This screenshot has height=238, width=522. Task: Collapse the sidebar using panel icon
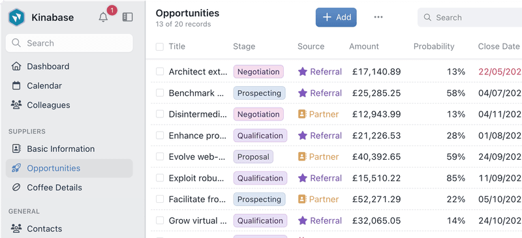pos(127,18)
